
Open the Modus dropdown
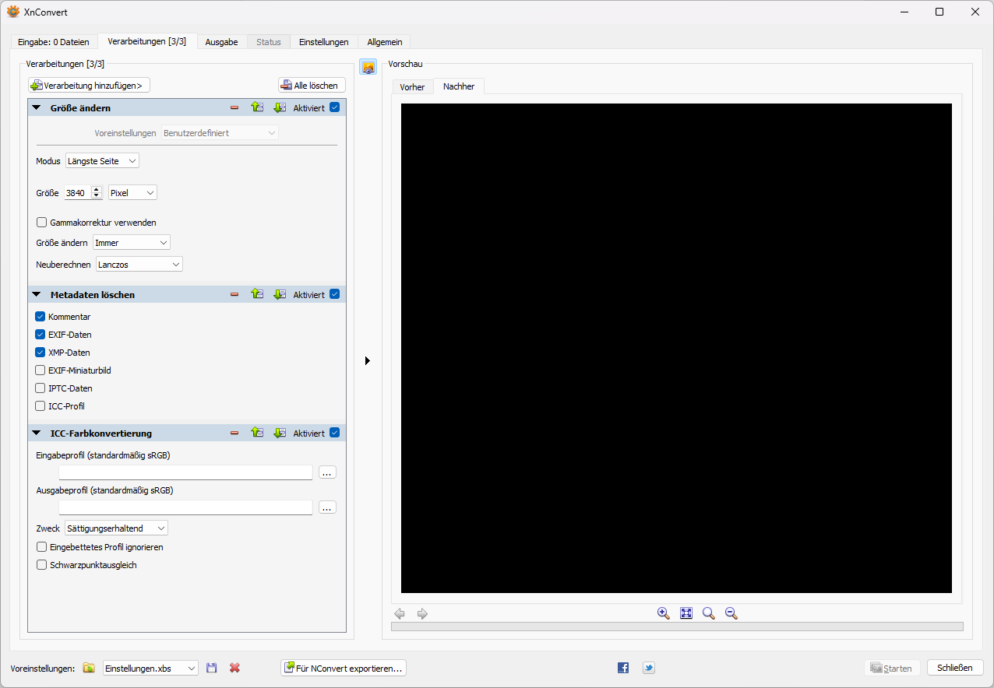(102, 160)
